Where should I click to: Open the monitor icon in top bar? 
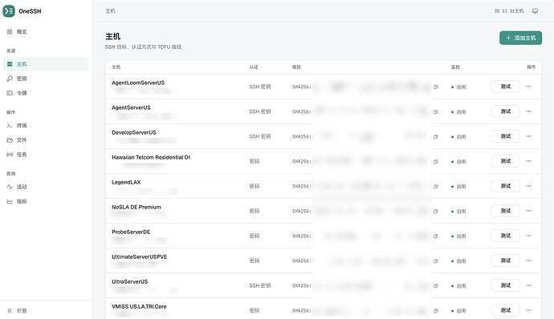pos(536,11)
